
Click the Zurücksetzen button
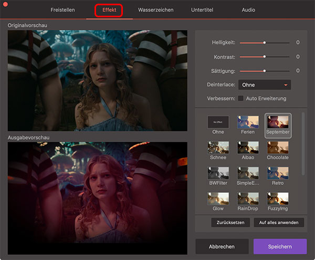(x=230, y=222)
